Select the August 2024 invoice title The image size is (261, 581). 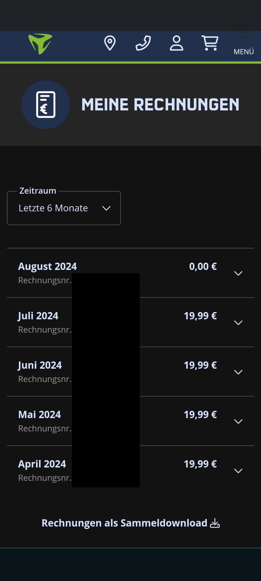click(47, 266)
